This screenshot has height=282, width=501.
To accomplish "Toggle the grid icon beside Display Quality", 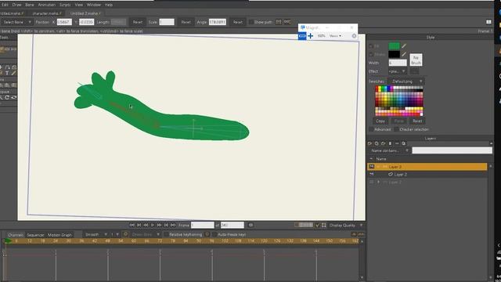I will (x=324, y=225).
